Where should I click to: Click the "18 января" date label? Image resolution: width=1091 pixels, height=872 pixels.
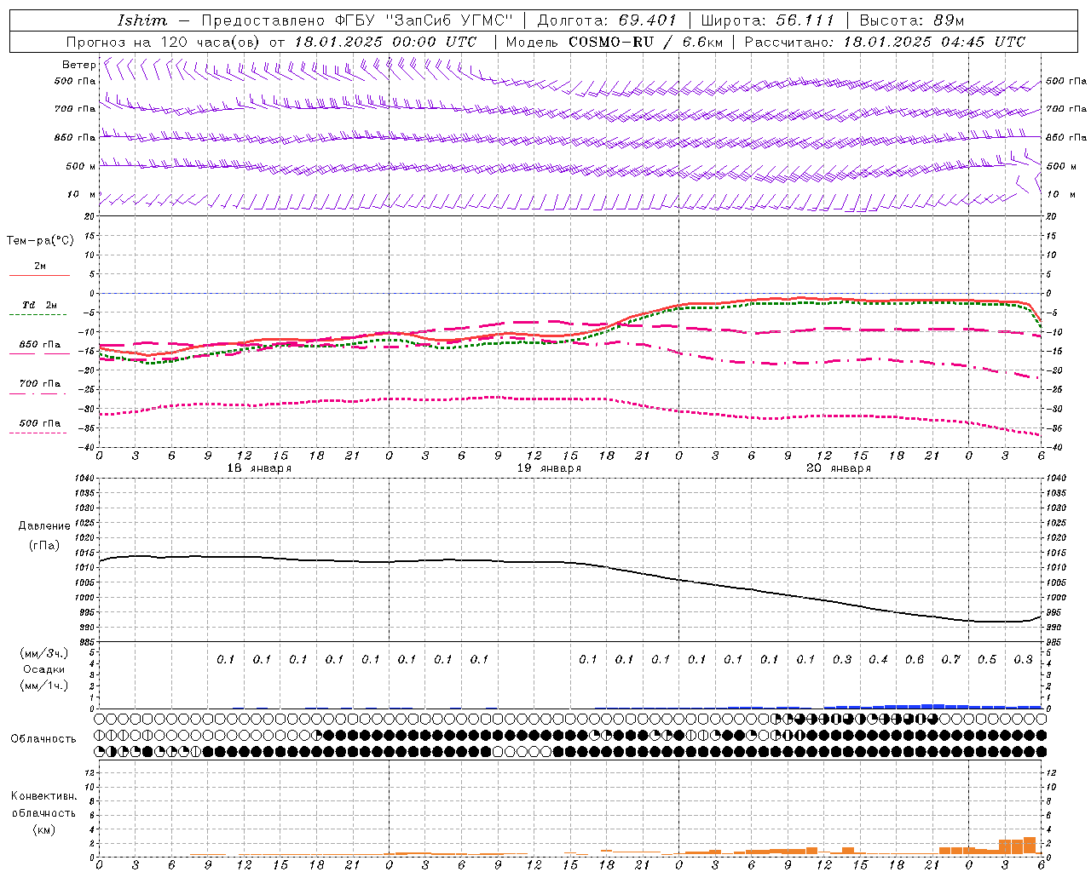(259, 468)
